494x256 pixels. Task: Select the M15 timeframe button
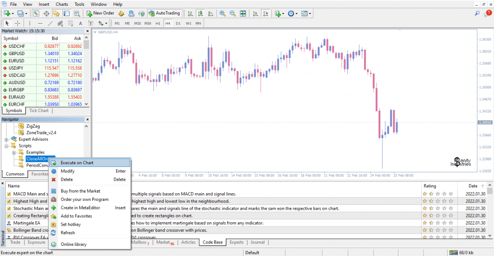(x=137, y=23)
